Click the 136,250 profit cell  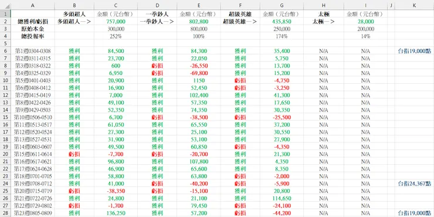tap(116, 213)
